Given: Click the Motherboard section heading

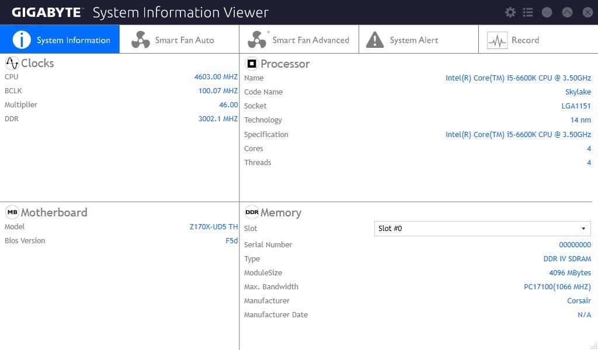Looking at the screenshot, I should pyautogui.click(x=54, y=212).
